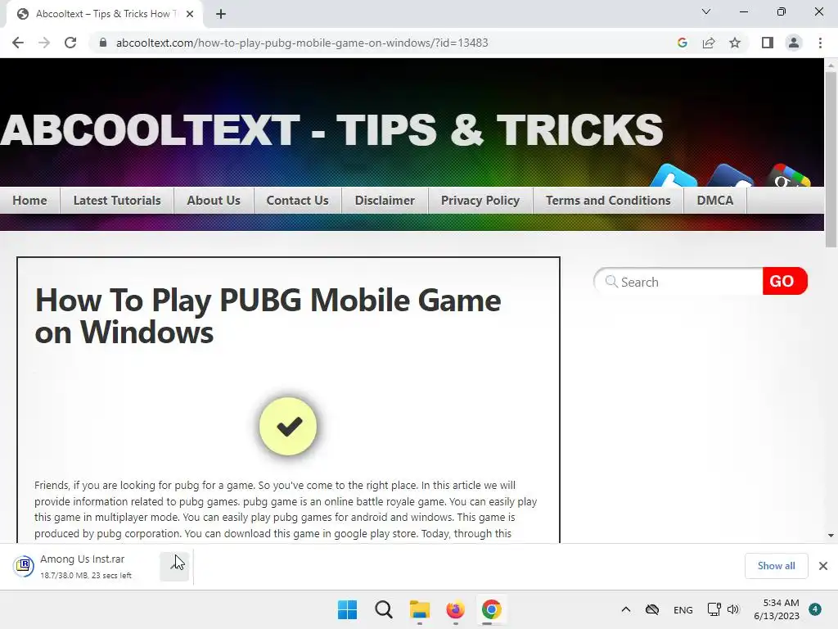Viewport: 838px width, 629px height.
Task: Click the address bar URL
Action: (302, 43)
